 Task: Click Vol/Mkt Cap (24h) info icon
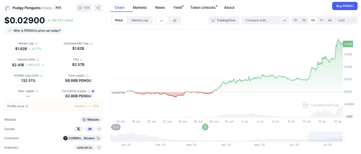(41, 76)
